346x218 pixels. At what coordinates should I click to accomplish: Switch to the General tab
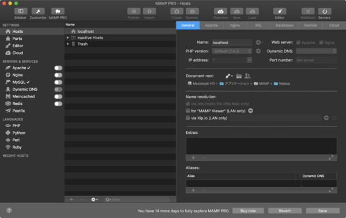click(188, 25)
